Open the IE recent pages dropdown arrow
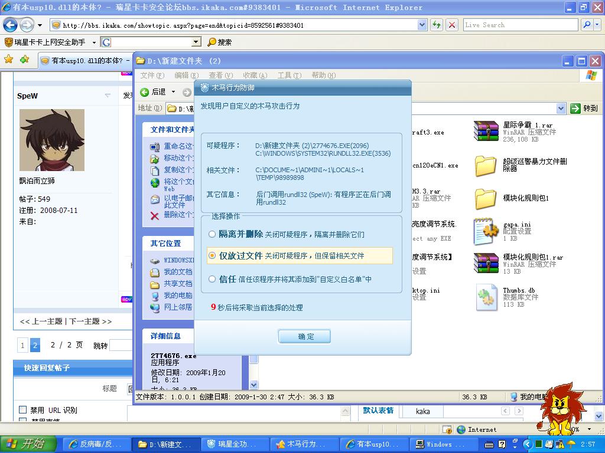Image resolution: width=605 pixels, height=453 pixels. coord(40,25)
